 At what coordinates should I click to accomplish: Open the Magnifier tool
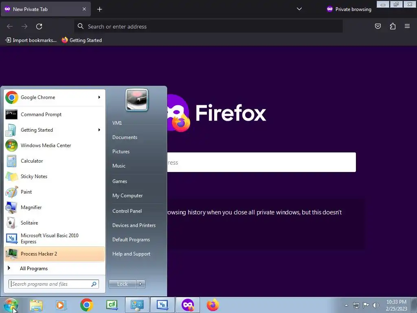[x=55, y=207]
